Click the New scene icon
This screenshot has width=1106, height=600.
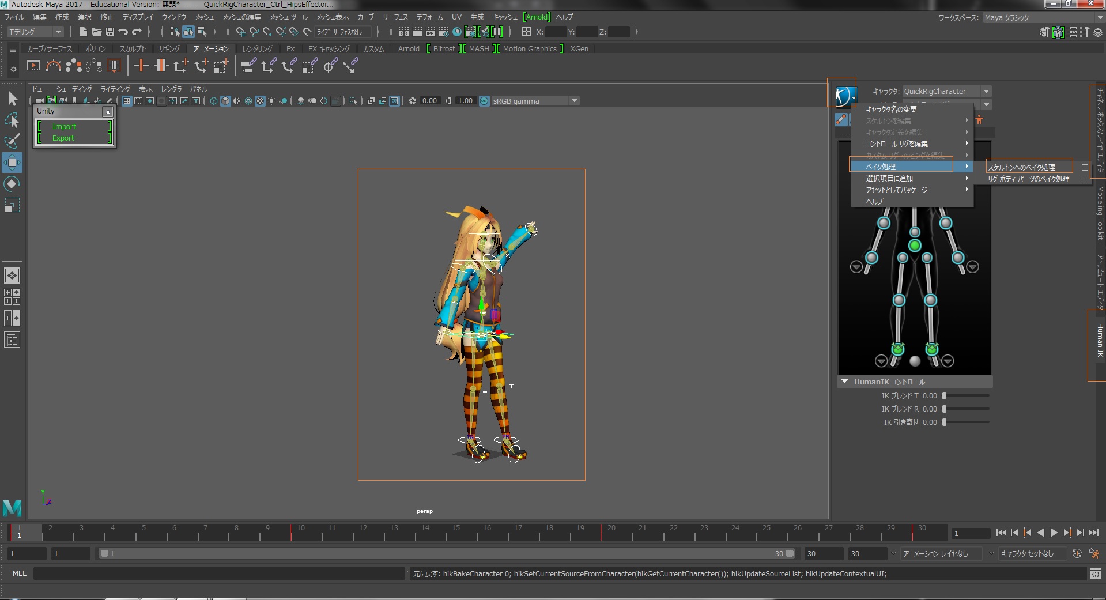click(x=84, y=32)
